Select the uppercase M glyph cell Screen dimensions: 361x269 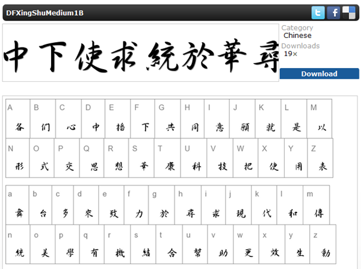point(319,119)
